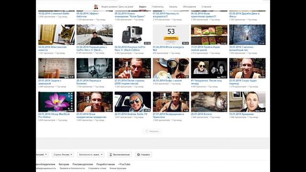Open title '01.02.2014 Итоги конкурса №2'

coord(168,49)
